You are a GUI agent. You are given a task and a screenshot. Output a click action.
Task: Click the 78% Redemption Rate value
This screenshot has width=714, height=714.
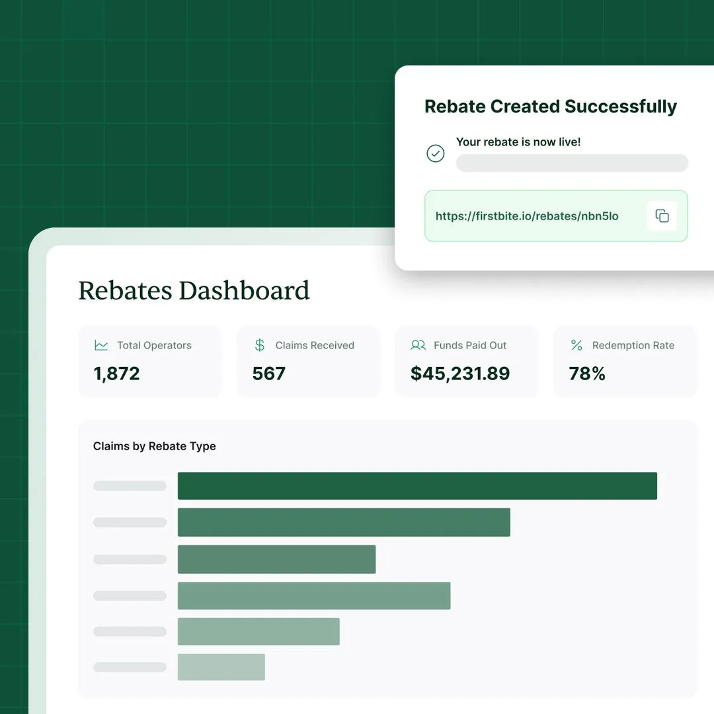click(x=587, y=374)
